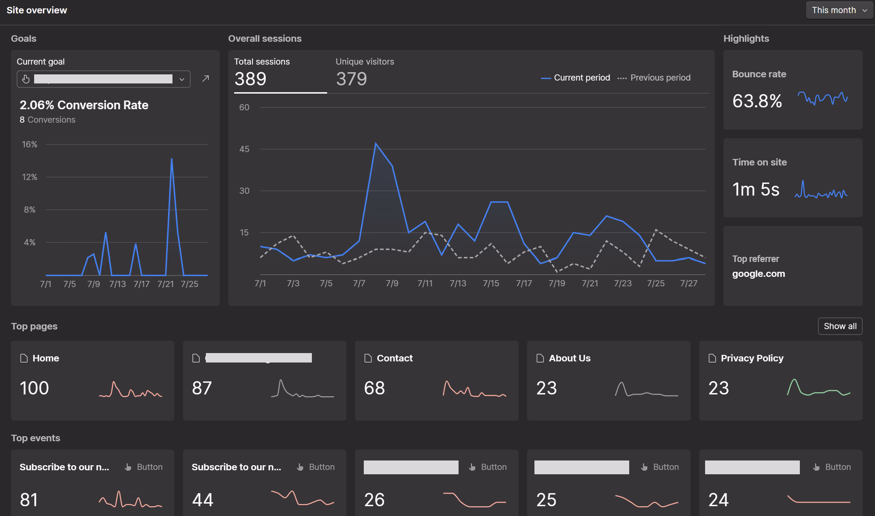The image size is (875, 516).
Task: Click the button icon on the 25 event
Action: [644, 467]
